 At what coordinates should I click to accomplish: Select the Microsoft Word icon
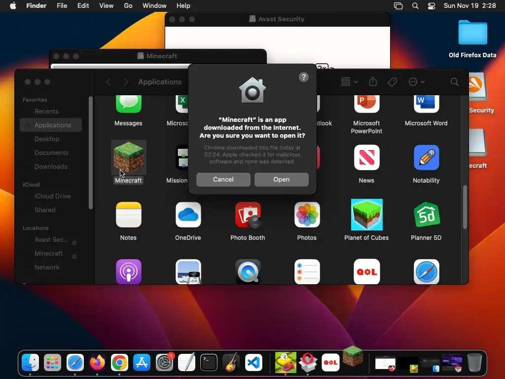point(426,104)
